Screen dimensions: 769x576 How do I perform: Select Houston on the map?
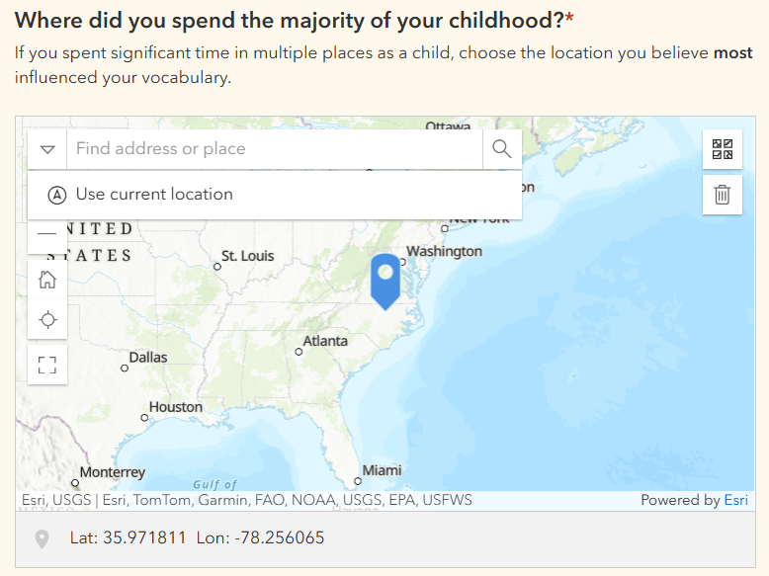coord(175,407)
